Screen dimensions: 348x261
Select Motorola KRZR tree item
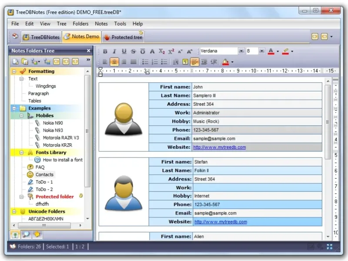tap(57, 145)
